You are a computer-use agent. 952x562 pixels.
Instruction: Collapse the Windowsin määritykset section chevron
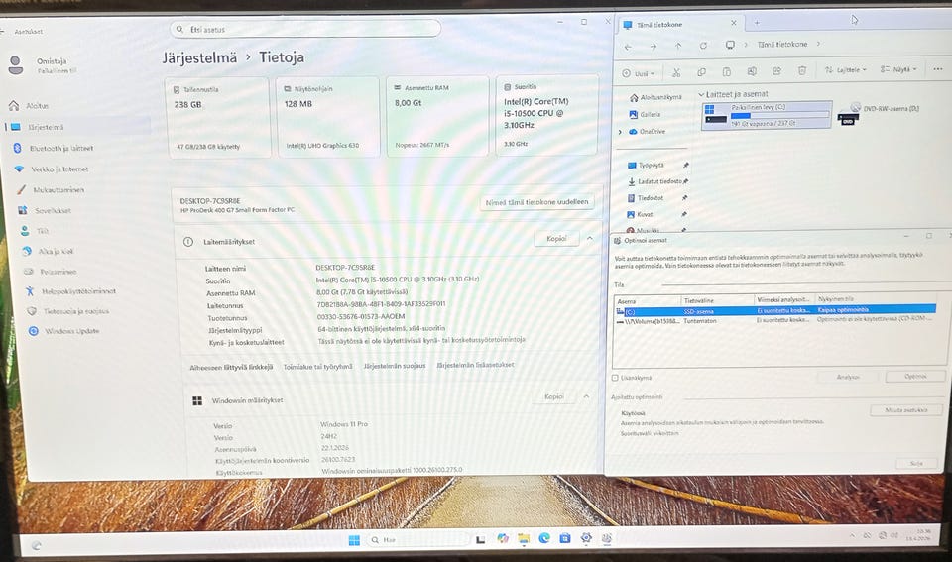click(x=586, y=396)
